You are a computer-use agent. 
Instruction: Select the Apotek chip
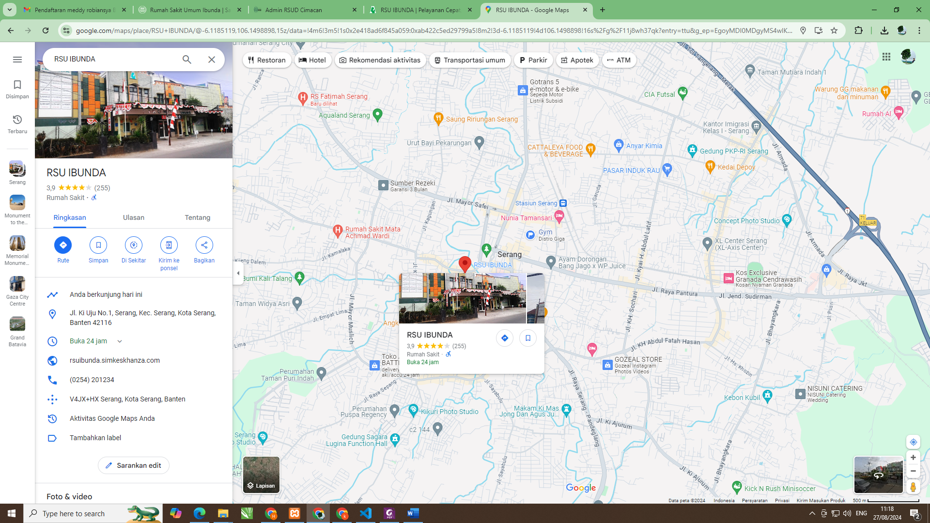pos(577,60)
